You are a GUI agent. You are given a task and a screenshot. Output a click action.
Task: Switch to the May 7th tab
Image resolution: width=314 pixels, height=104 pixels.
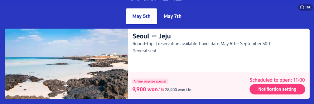173,16
